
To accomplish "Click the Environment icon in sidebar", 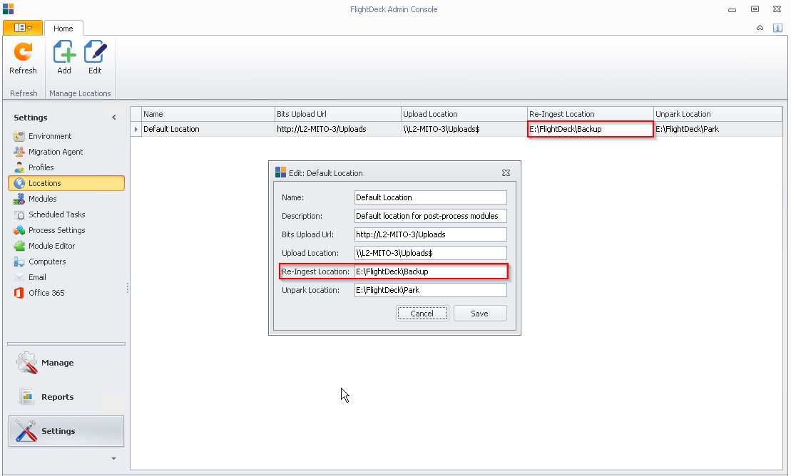I will (19, 136).
